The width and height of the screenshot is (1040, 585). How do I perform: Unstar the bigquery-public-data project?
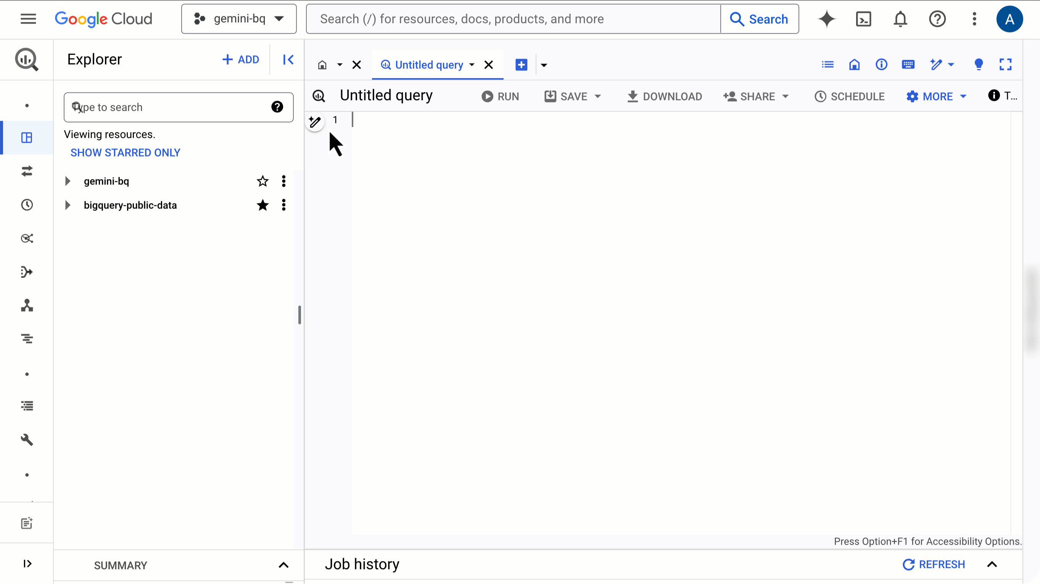(x=262, y=205)
